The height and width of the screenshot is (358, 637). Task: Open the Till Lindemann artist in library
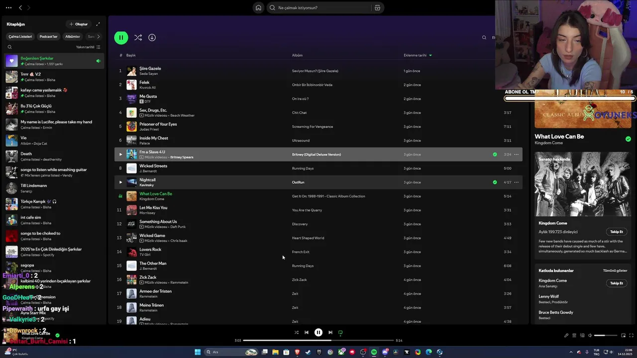[x=55, y=188]
